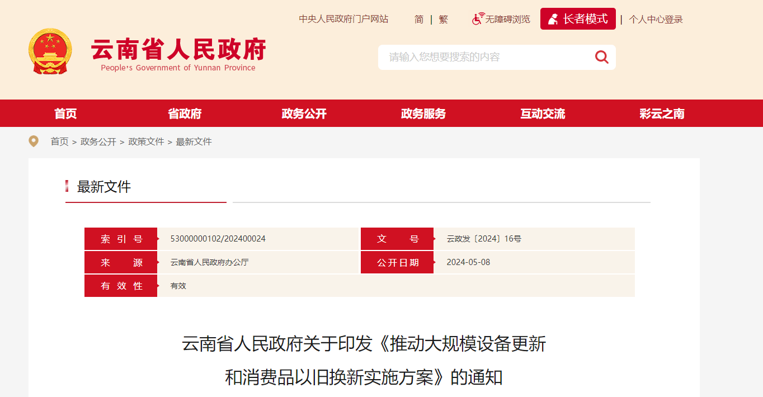Open the 省政府 navigation menu
763x397 pixels.
pyautogui.click(x=185, y=114)
